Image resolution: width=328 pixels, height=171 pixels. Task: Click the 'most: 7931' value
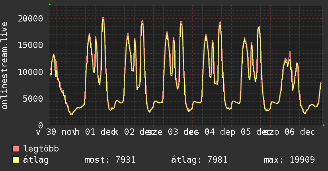pos(110,160)
